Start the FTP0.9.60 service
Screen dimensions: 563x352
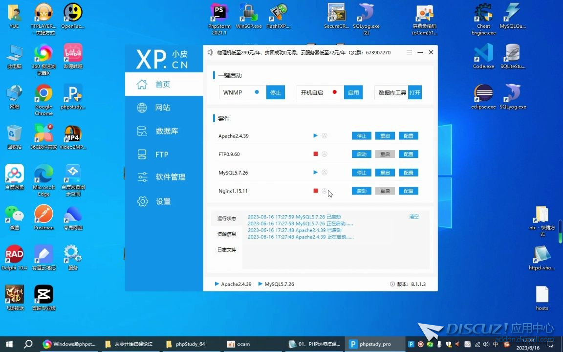click(362, 154)
